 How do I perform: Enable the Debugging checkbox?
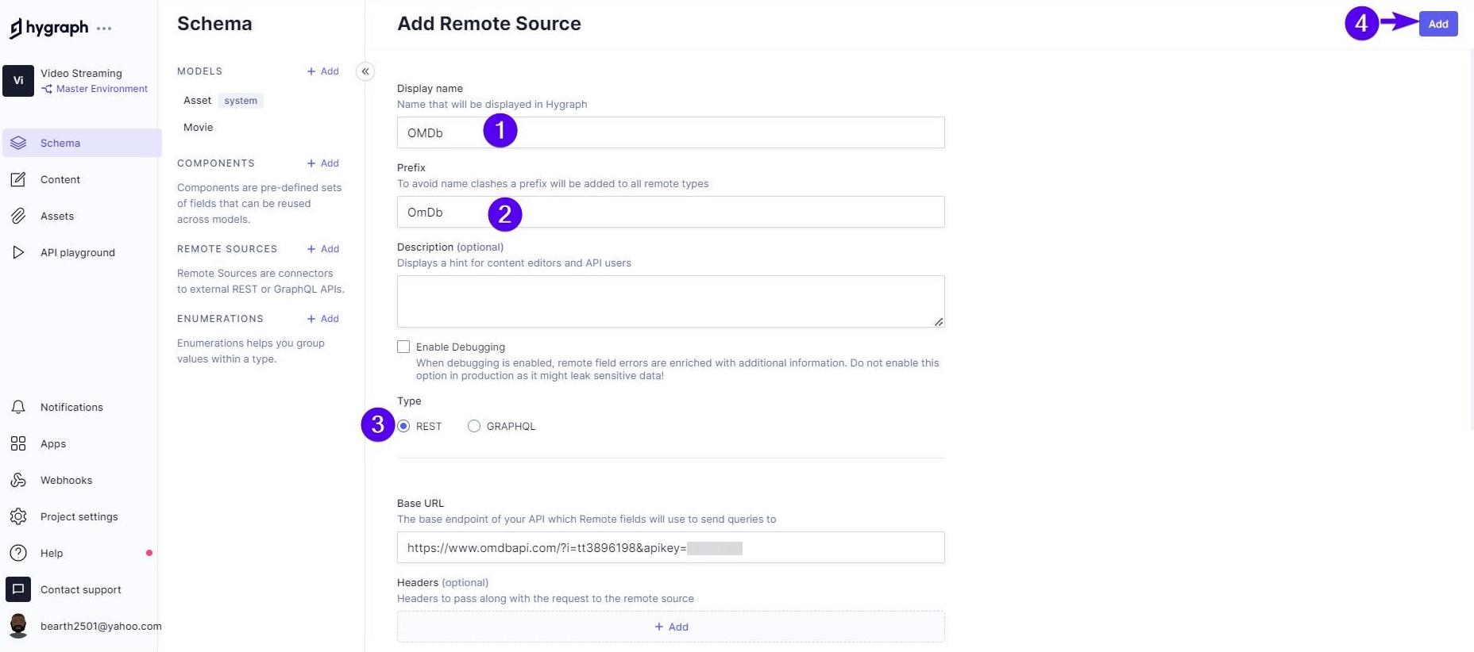click(403, 347)
